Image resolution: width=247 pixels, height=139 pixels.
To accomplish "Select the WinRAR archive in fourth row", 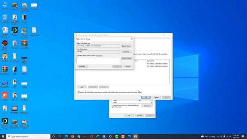I will (x=24, y=44).
